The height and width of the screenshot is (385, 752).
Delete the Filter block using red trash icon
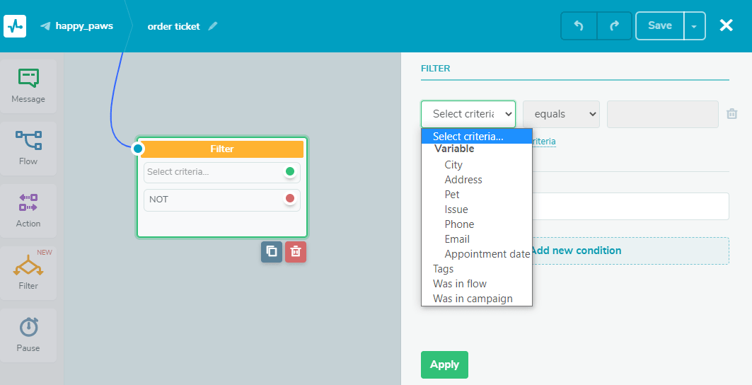296,251
